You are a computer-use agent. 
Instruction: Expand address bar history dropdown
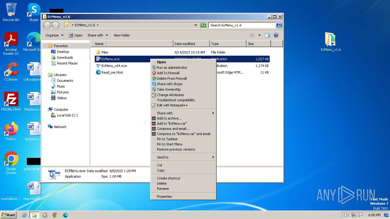(x=196, y=25)
